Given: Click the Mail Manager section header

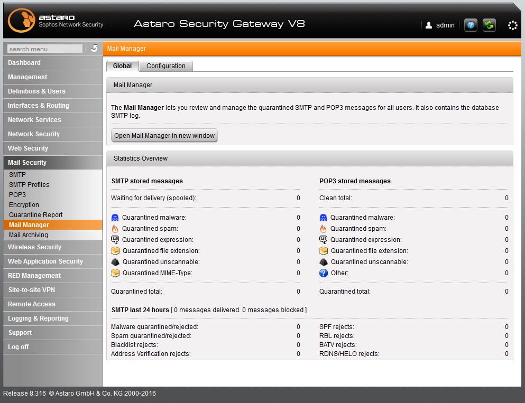Looking at the screenshot, I should (x=309, y=85).
